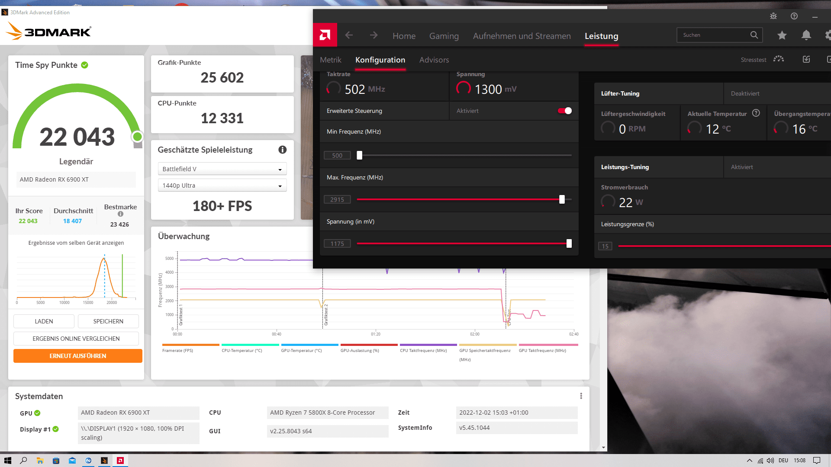Open 3DMark from the Windows taskbar
The width and height of the screenshot is (831, 467).
(x=104, y=461)
